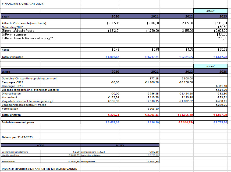Click the expenses total € 1.827,08

220,115
